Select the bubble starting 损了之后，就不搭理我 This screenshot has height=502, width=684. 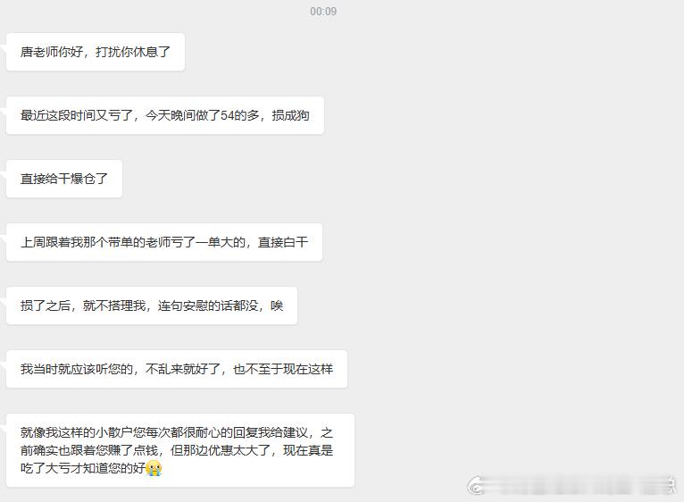point(152,305)
